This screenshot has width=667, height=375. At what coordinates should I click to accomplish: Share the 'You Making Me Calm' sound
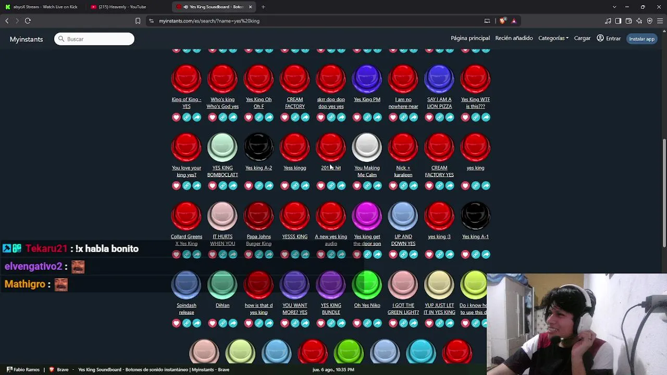[377, 186]
